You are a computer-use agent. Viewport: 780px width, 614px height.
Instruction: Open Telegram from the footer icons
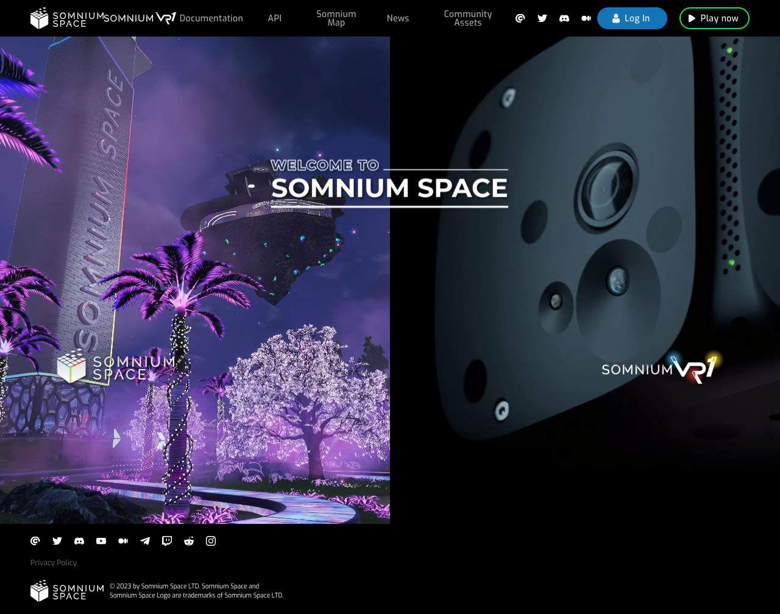coord(145,541)
